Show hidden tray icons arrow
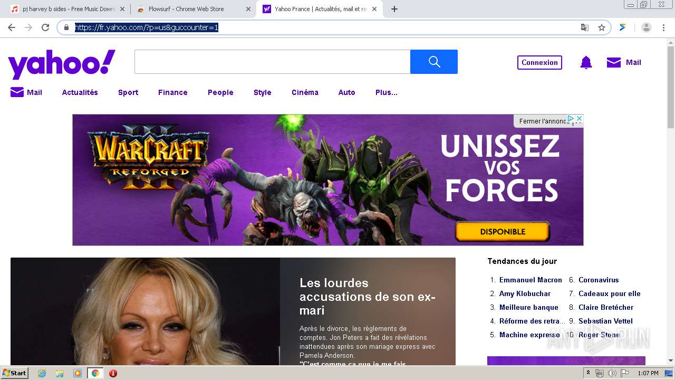The width and height of the screenshot is (675, 380). click(x=589, y=373)
